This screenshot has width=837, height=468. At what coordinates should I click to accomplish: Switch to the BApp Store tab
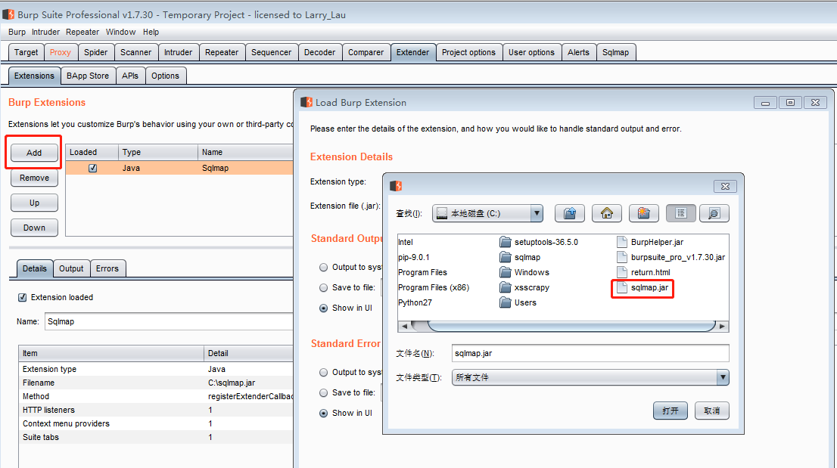tap(88, 76)
